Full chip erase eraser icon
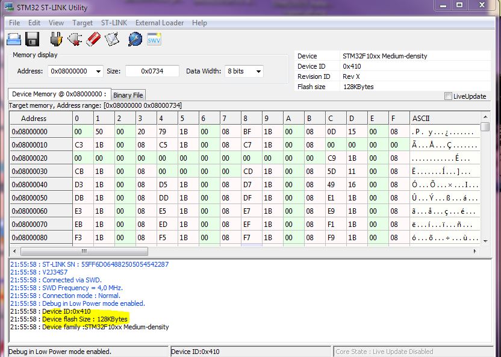The width and height of the screenshot is (501, 357). pyautogui.click(x=93, y=39)
